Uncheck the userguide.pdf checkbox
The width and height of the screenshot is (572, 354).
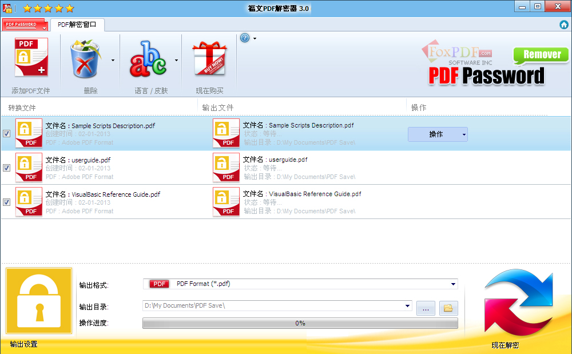click(6, 168)
